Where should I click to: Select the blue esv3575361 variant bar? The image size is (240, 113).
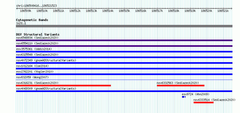tap(124, 52)
